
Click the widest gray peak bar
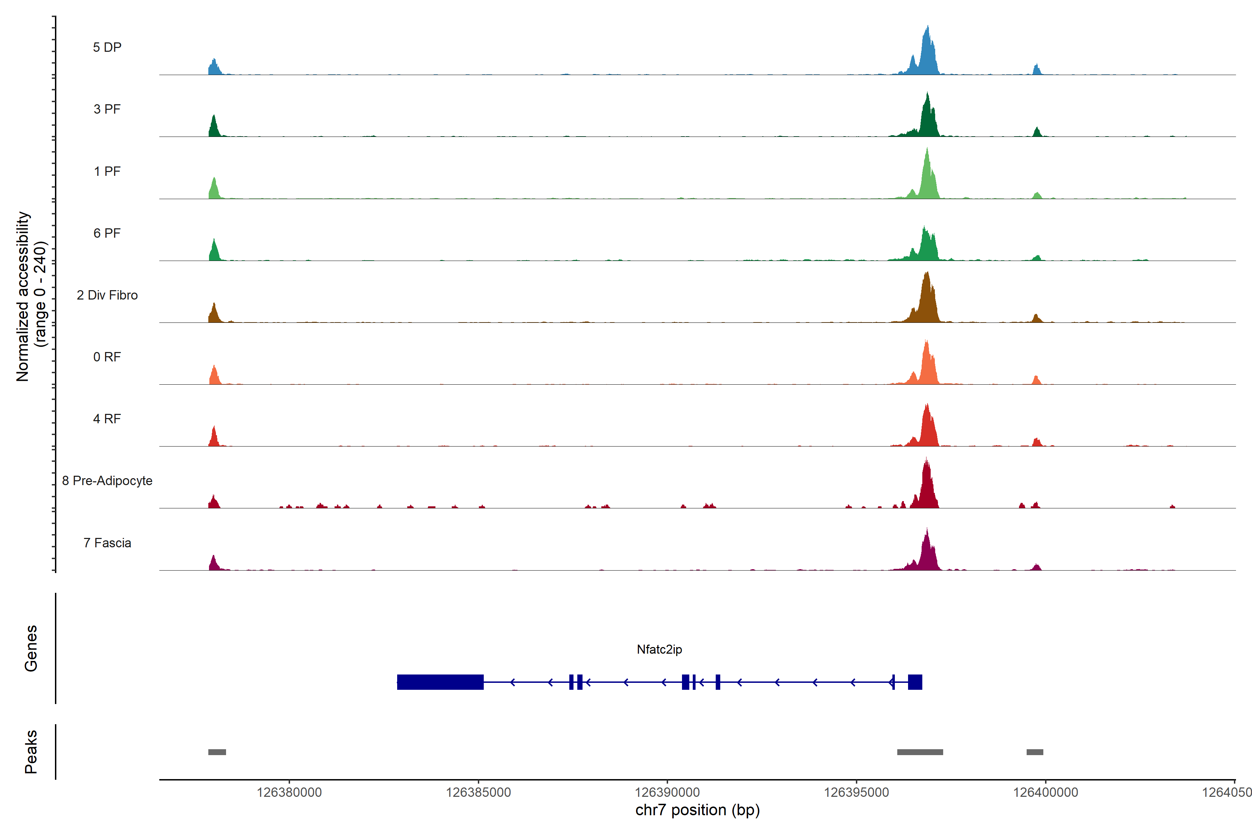tap(920, 752)
